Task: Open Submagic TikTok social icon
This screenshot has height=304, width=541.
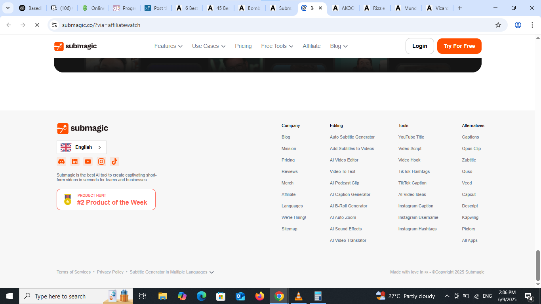Action: [x=114, y=161]
